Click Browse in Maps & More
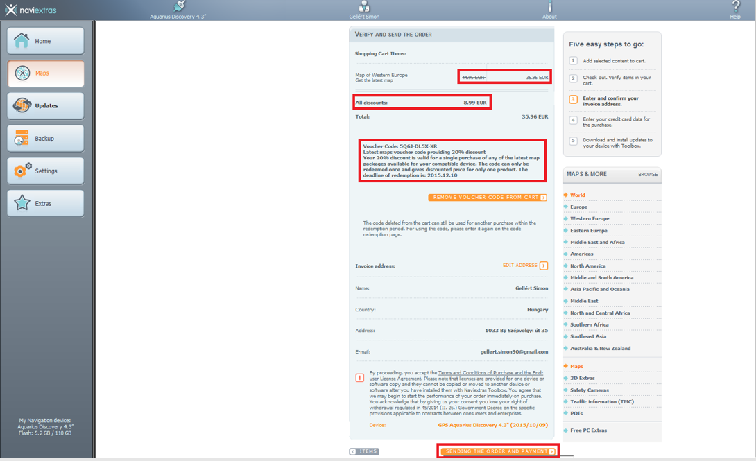The height and width of the screenshot is (461, 756). tap(647, 175)
